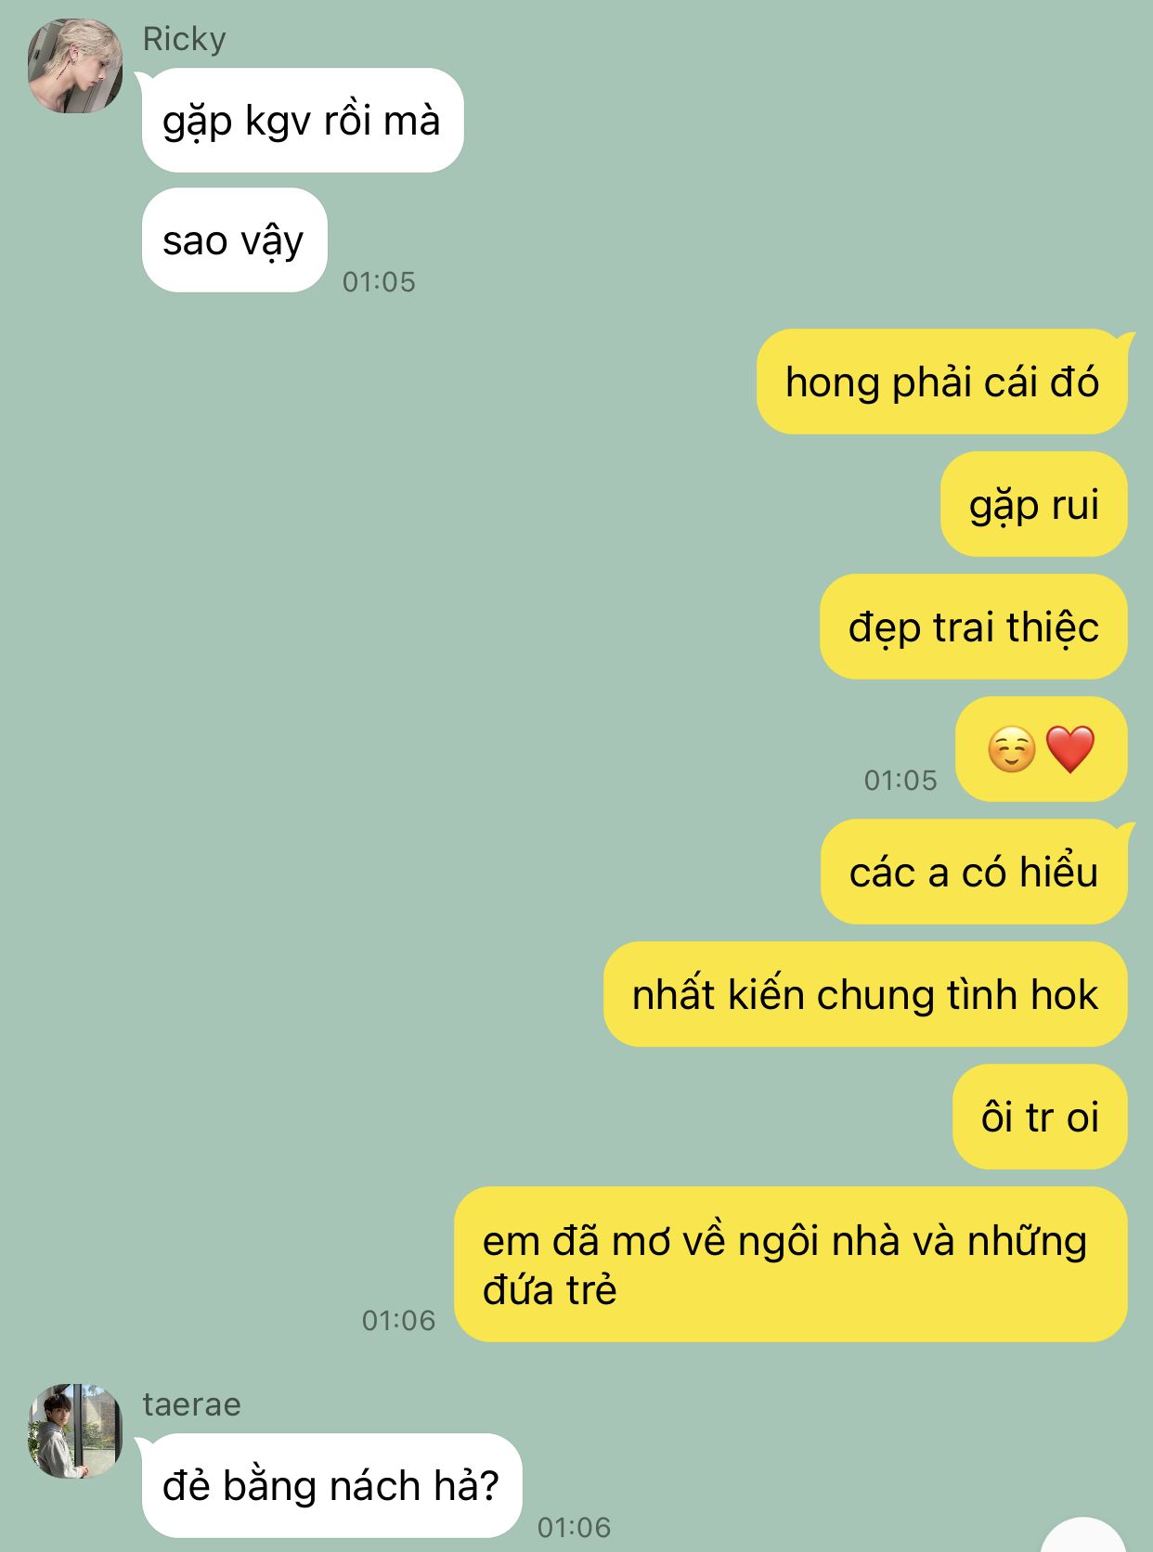Tap taerae's profile avatar
The image size is (1153, 1552).
click(75, 1430)
